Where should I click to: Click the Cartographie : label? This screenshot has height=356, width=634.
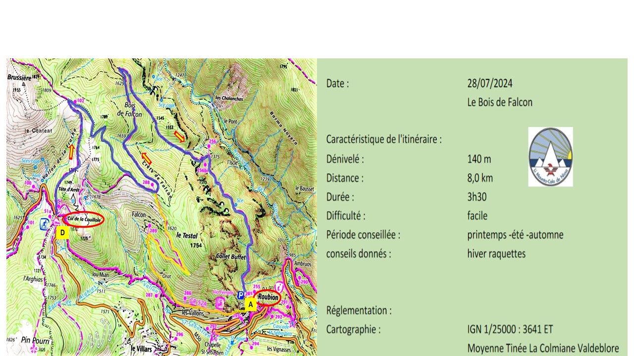point(354,329)
